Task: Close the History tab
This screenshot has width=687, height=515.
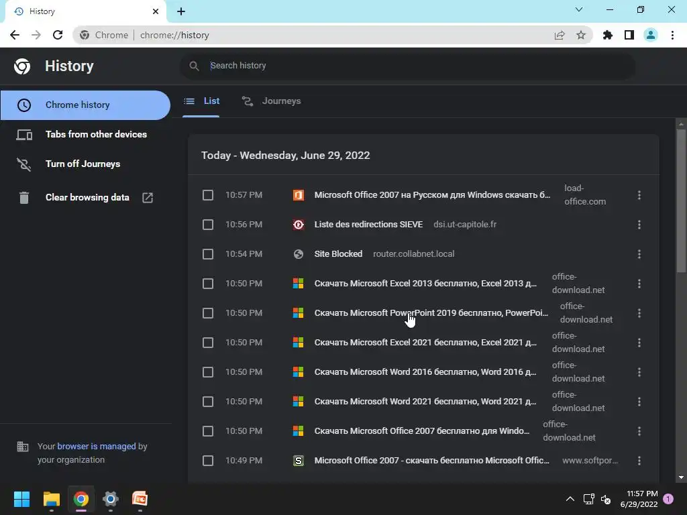Action: tap(156, 11)
